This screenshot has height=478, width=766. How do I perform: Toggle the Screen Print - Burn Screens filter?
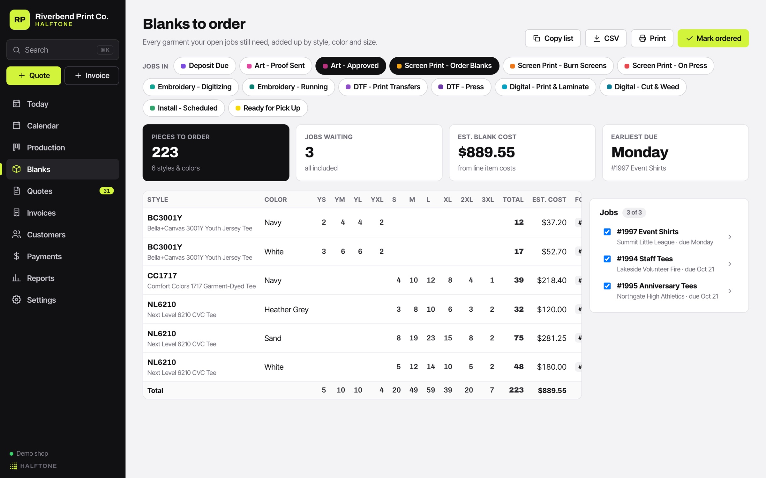tap(558, 66)
